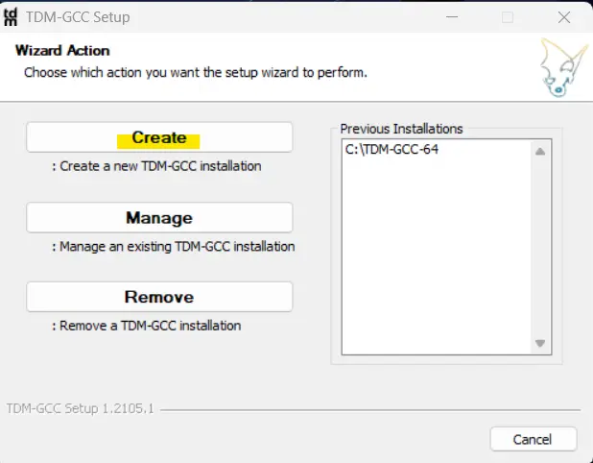Screen dimensions: 593x463
Task: Open the Manage installation option
Action: click(159, 218)
